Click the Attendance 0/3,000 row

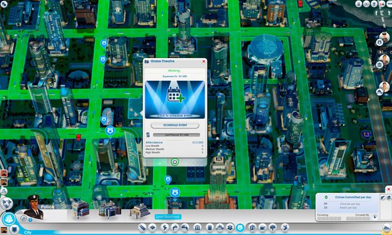point(174,143)
